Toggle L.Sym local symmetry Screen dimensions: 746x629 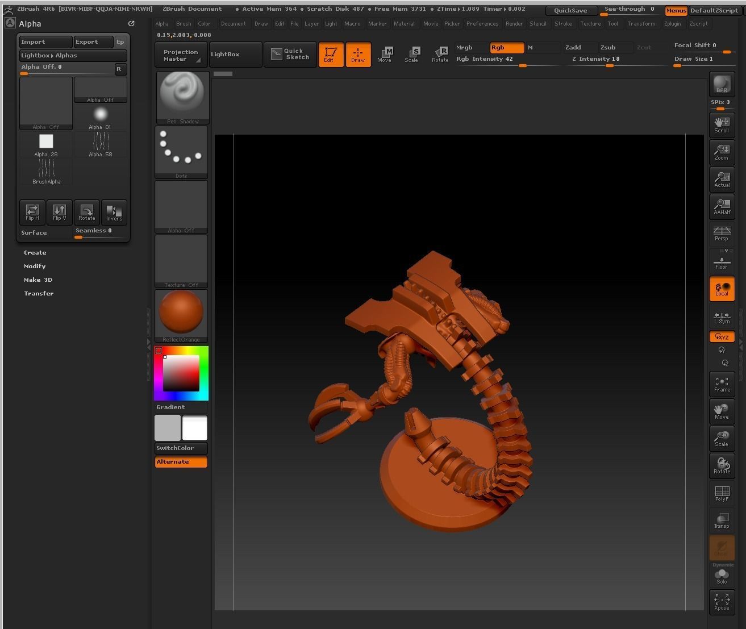722,317
